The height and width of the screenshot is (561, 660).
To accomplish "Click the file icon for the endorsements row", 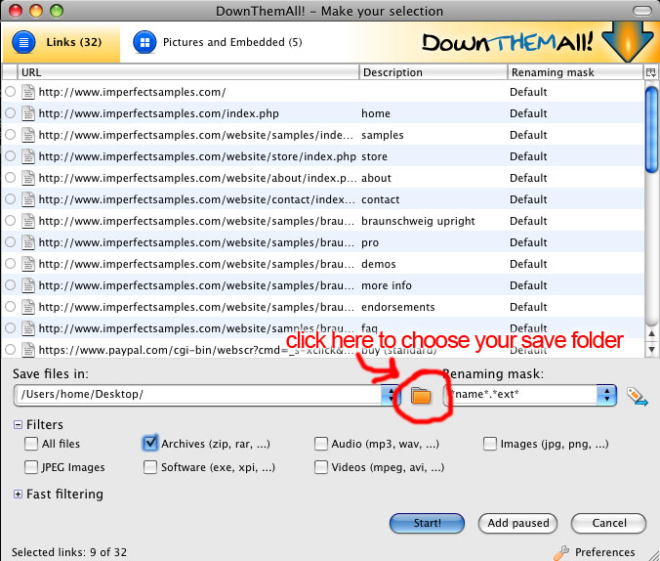I will coord(28,307).
